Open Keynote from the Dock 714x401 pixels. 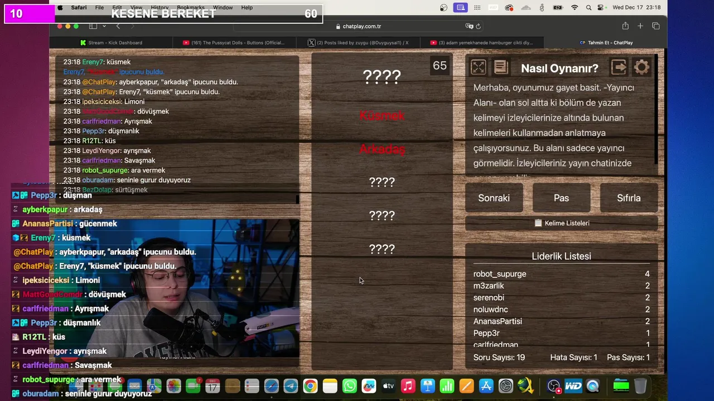tap(428, 385)
